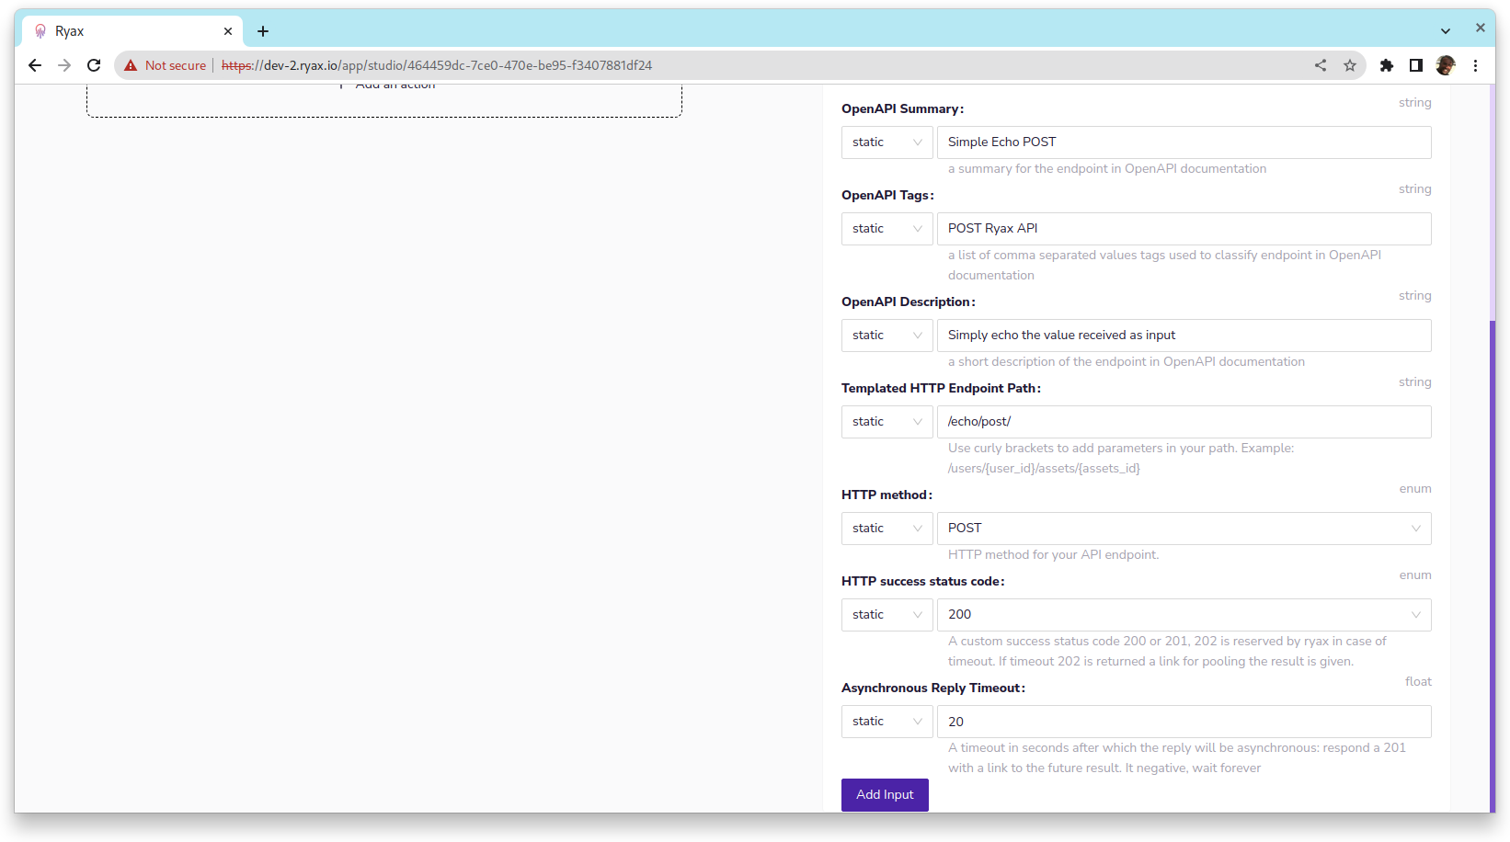The width and height of the screenshot is (1510, 842).
Task: Click the share icon in the address bar
Action: (1321, 65)
